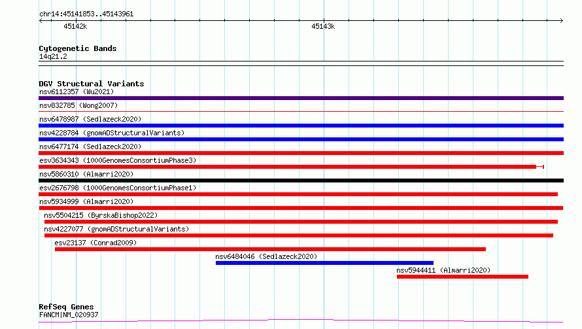Viewport: 582px width, 329px height.
Task: Open nsv5934999 (Almarri2020) variant label
Action: 86,201
